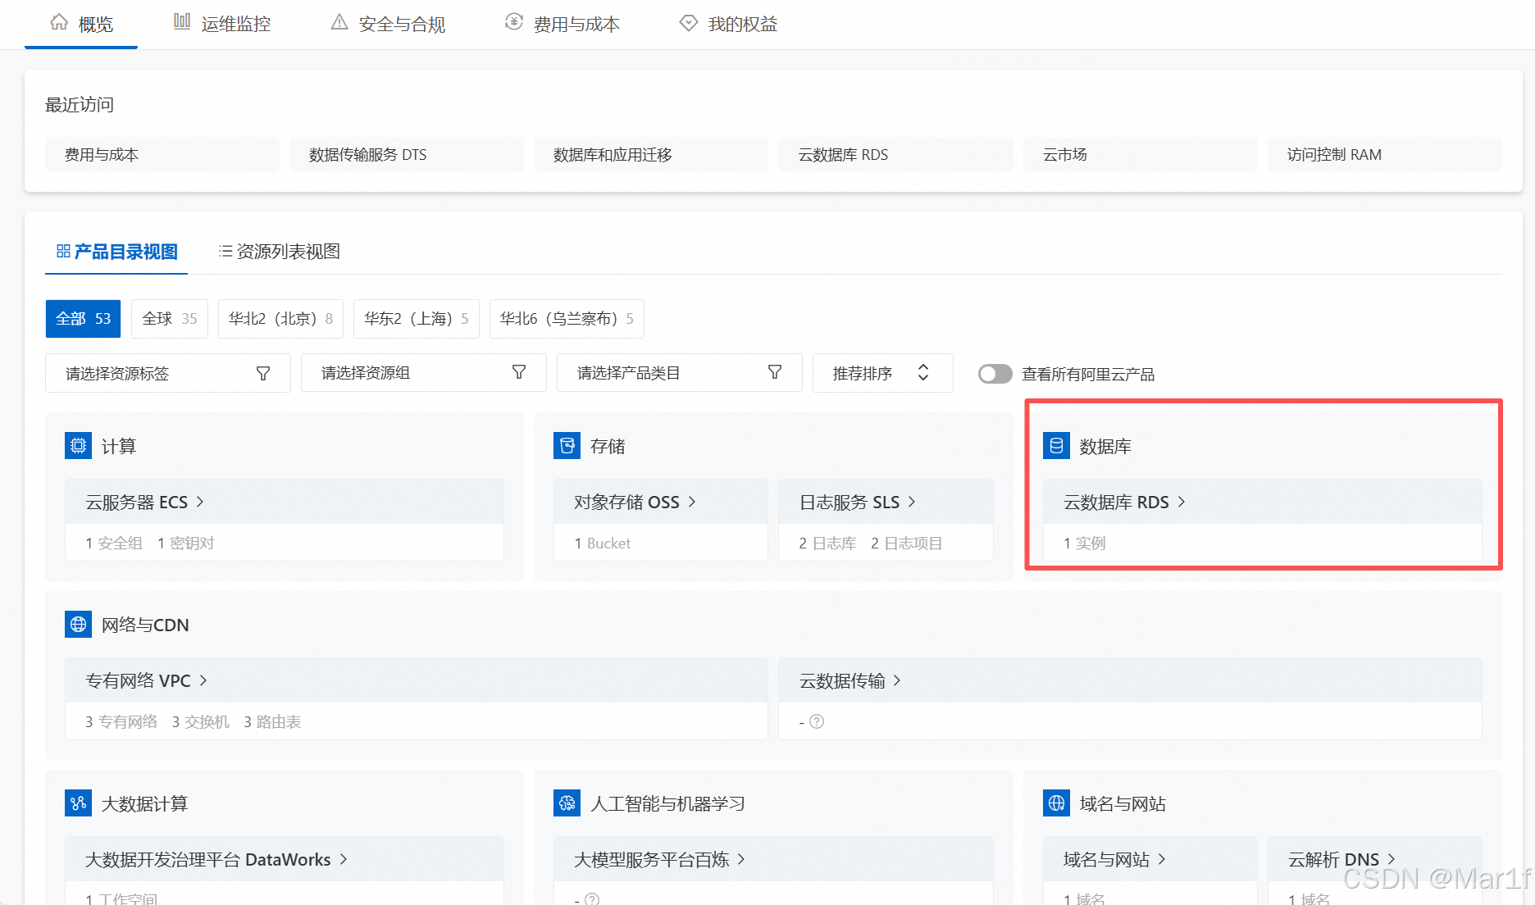This screenshot has height=905, width=1535.
Task: Click '1 密钥对' under 云服务器 ECS
Action: [x=186, y=543]
